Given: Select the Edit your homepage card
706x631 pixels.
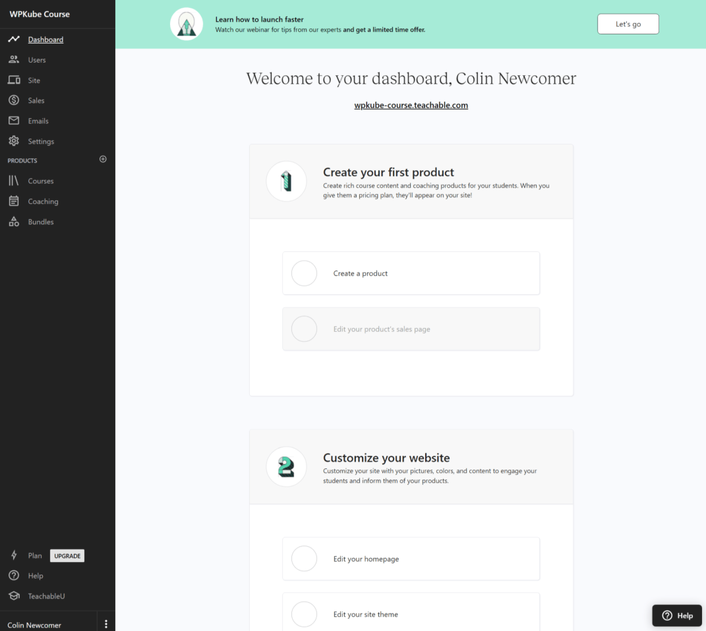Looking at the screenshot, I should (x=411, y=559).
